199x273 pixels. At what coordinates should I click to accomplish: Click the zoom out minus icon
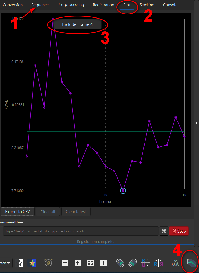coord(65,263)
